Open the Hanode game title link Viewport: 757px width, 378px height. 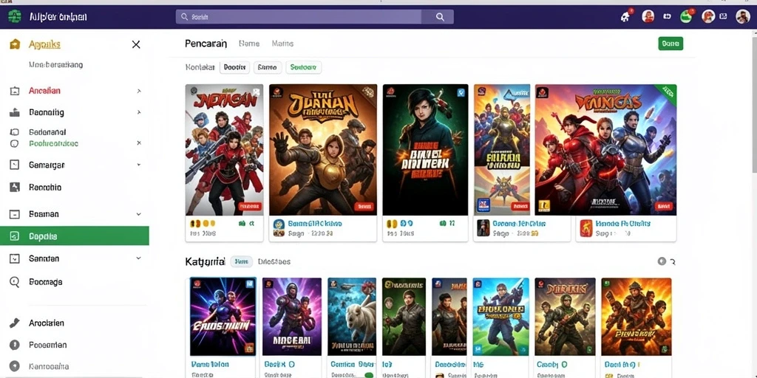tap(622, 224)
